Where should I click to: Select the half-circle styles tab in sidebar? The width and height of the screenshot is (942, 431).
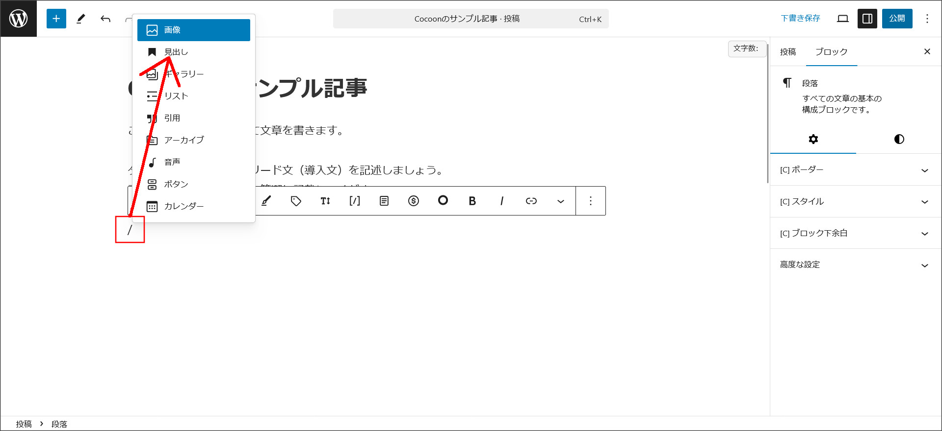(899, 139)
